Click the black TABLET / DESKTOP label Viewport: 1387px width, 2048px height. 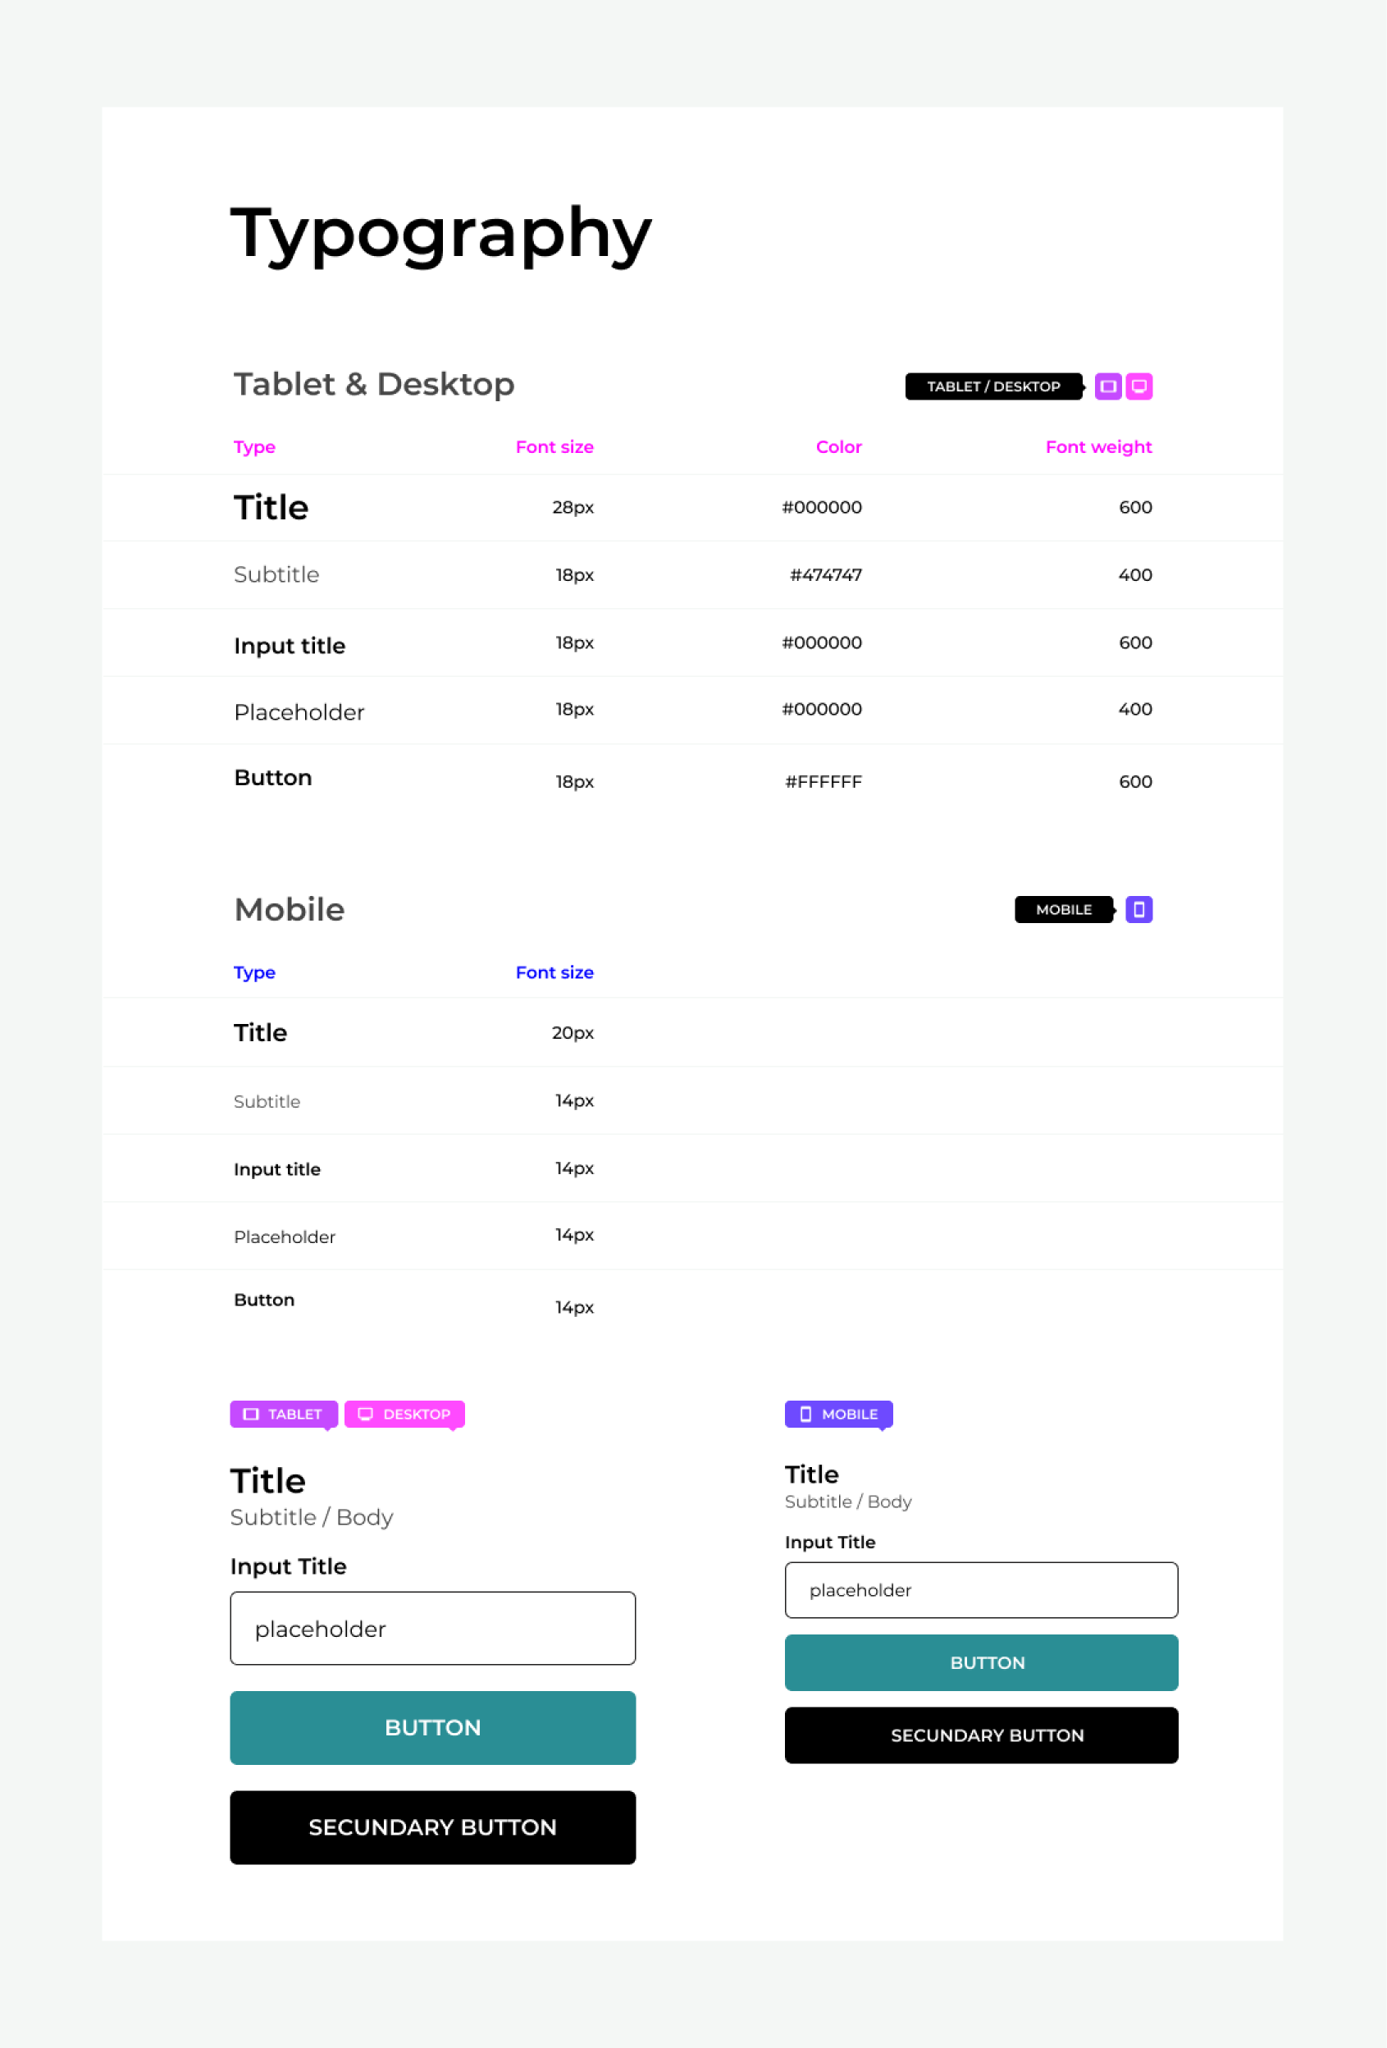[x=994, y=386]
